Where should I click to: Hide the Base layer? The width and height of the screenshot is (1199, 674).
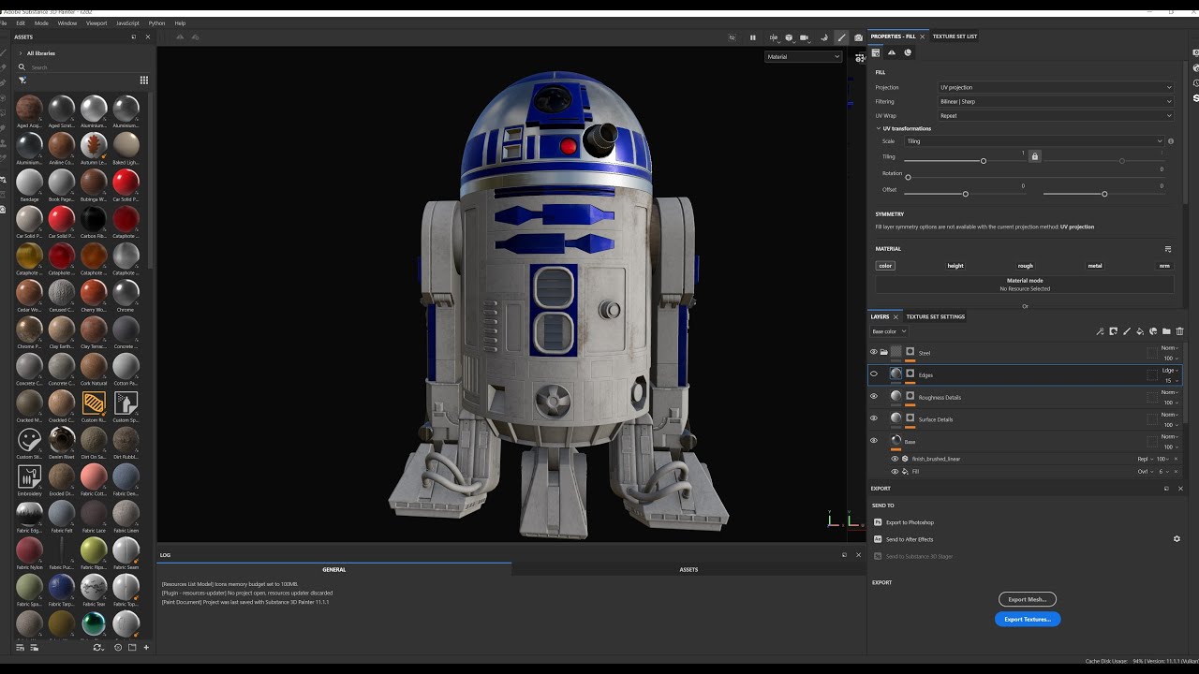coord(874,441)
